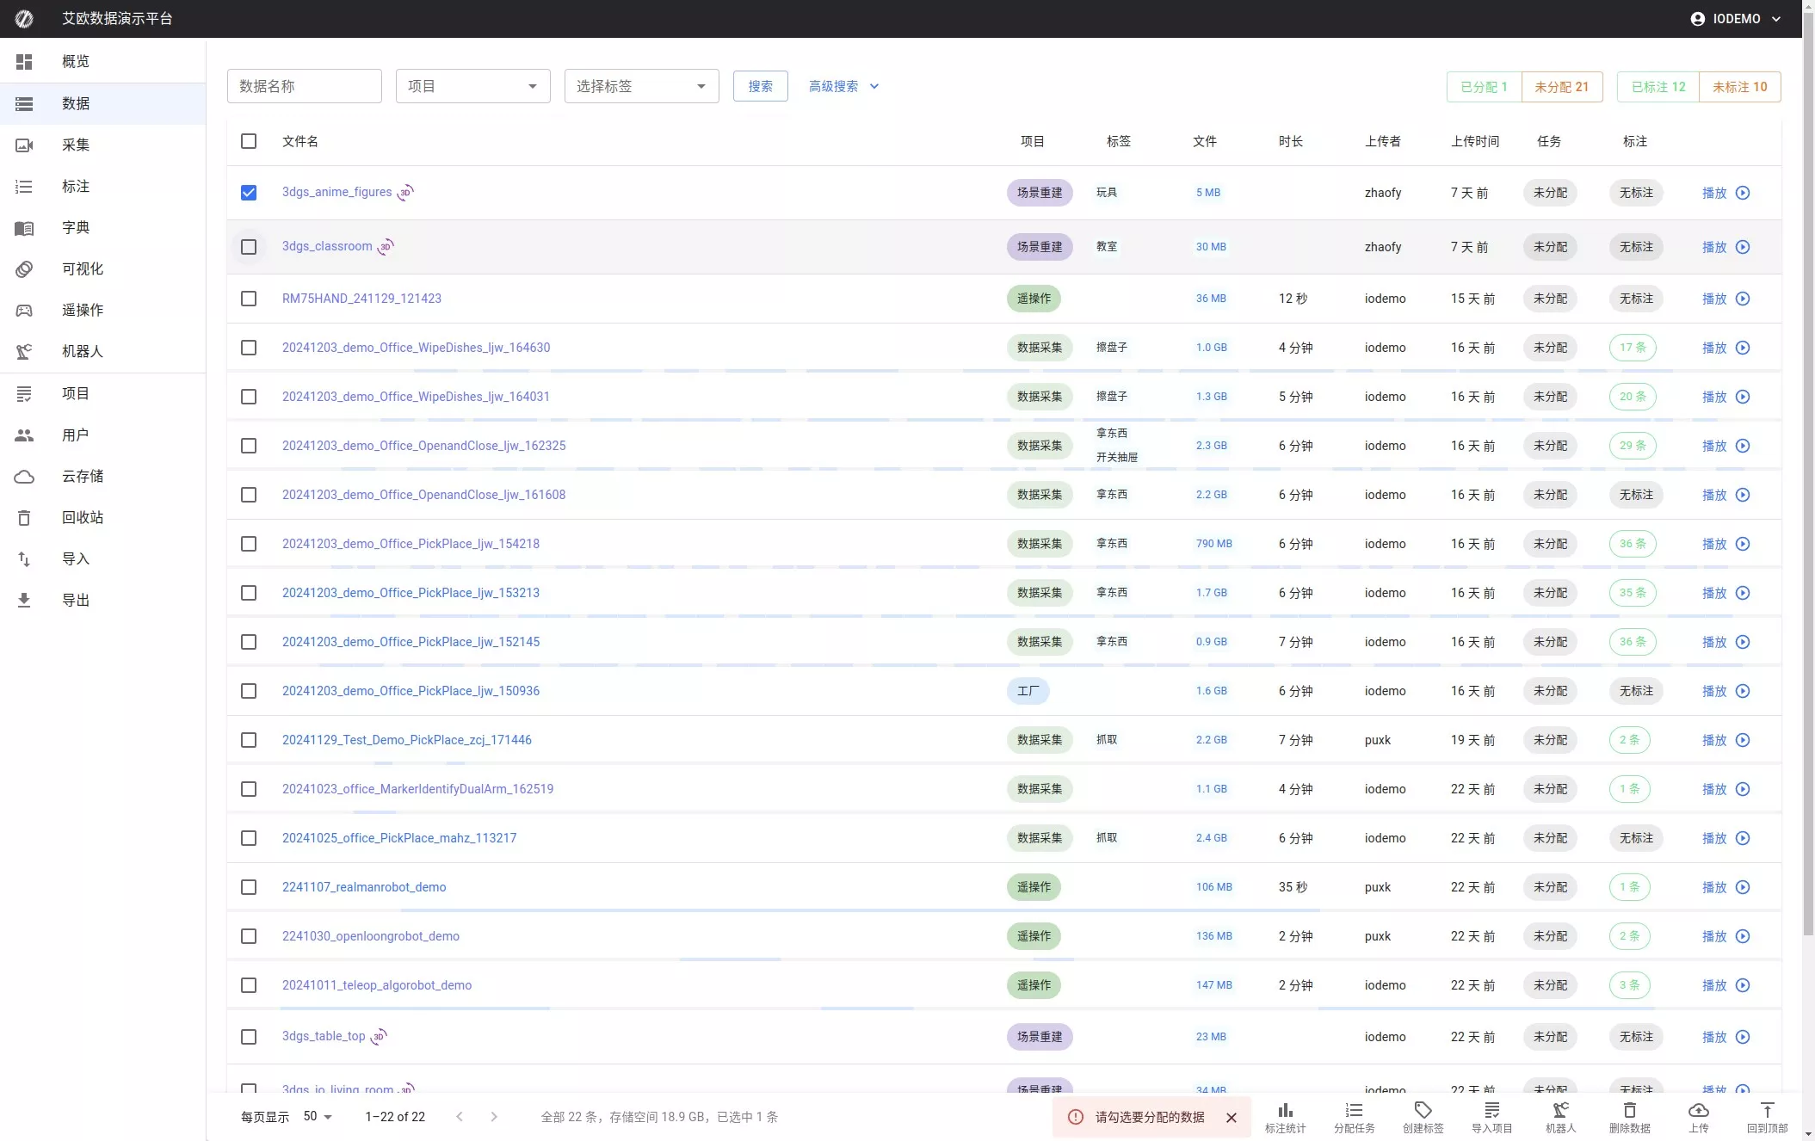Click the 数据名称 search input field
Image resolution: width=1815 pixels, height=1141 pixels.
point(304,86)
